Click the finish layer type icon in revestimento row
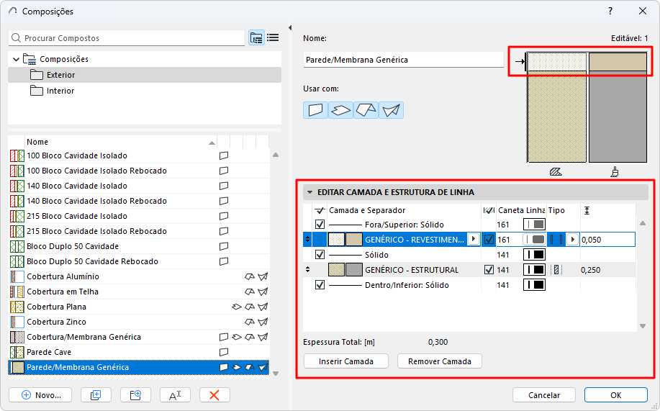 [556, 240]
